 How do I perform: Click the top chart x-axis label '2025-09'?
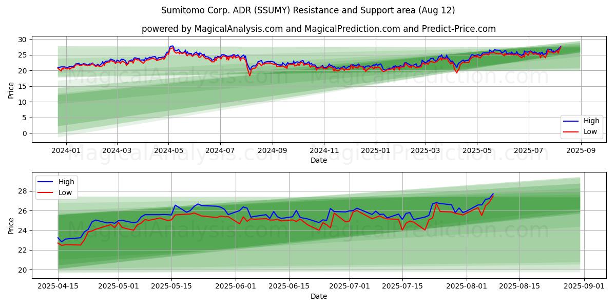tap(581, 151)
